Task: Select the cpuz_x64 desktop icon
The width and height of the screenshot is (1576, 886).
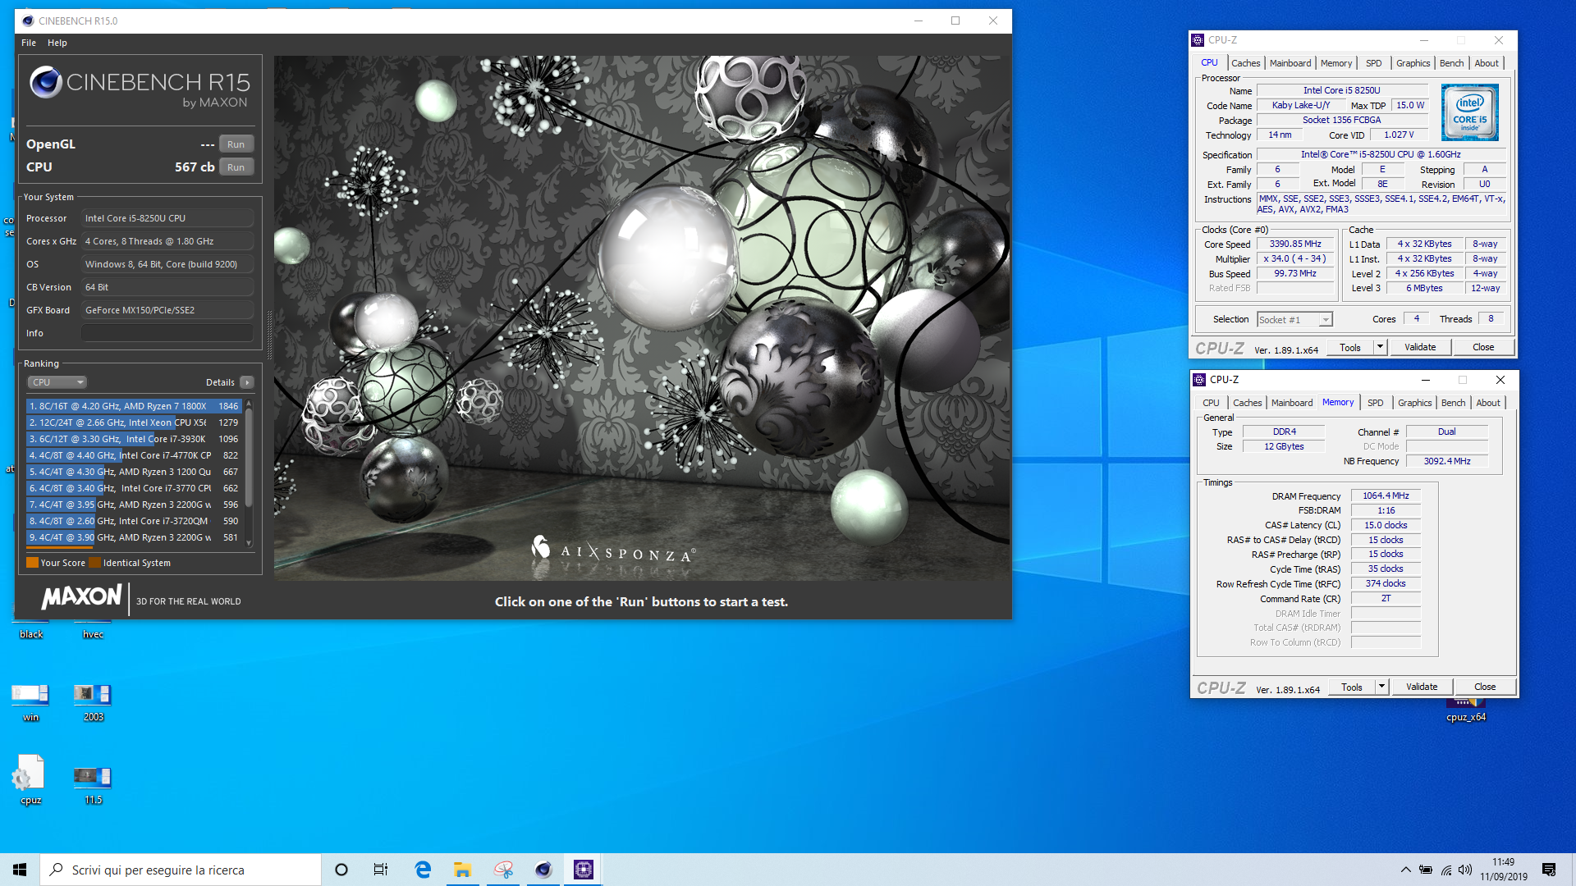Action: [x=1466, y=710]
